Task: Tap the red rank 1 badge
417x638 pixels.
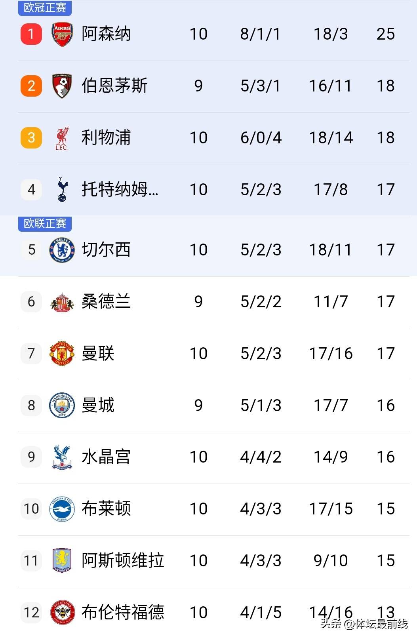Action: (31, 34)
